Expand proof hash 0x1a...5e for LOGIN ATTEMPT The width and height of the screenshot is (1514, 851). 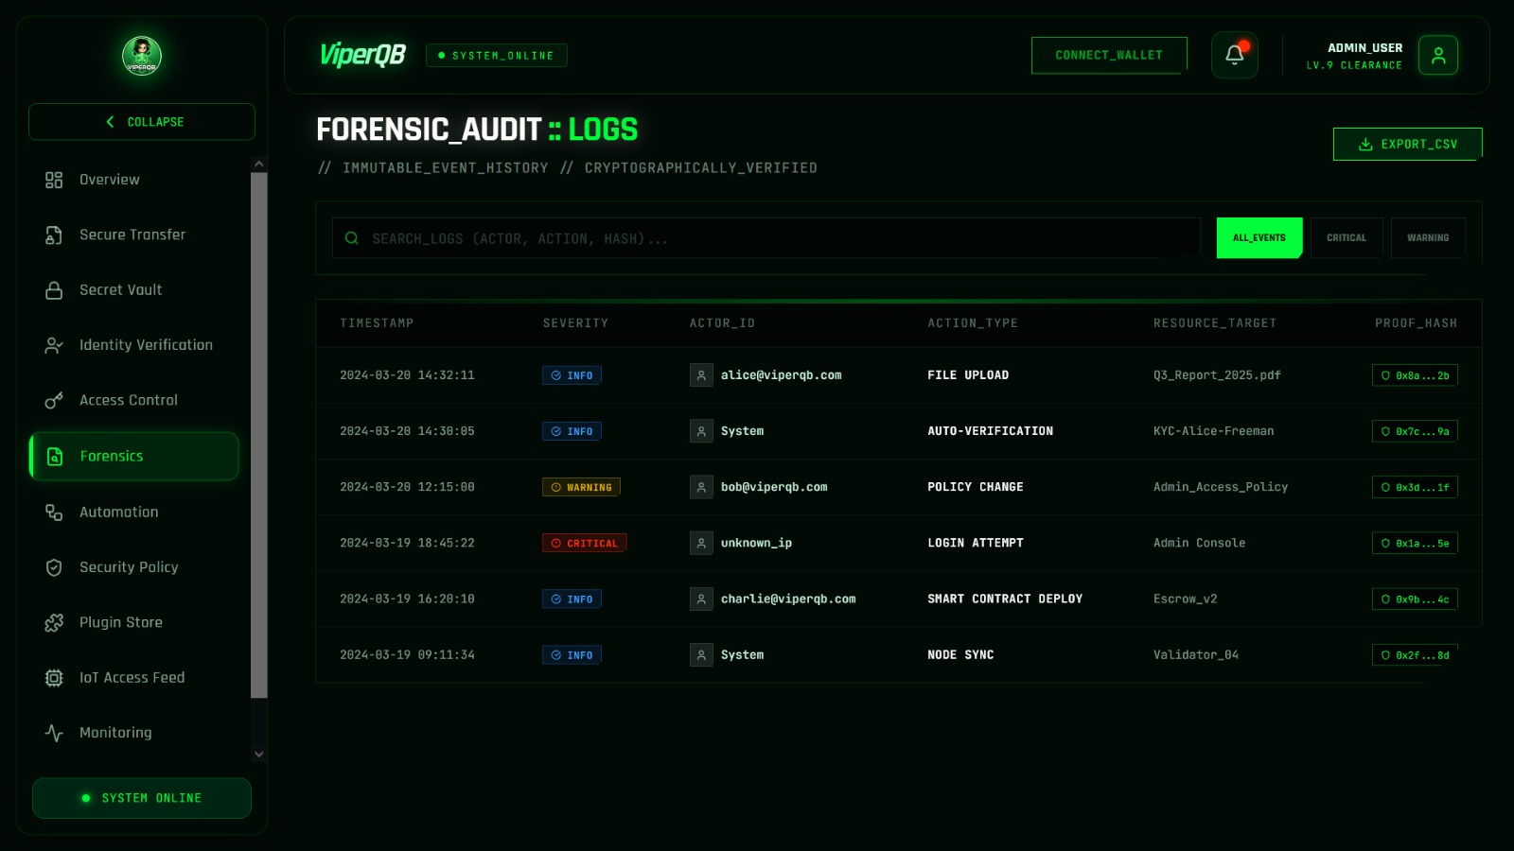[1415, 543]
